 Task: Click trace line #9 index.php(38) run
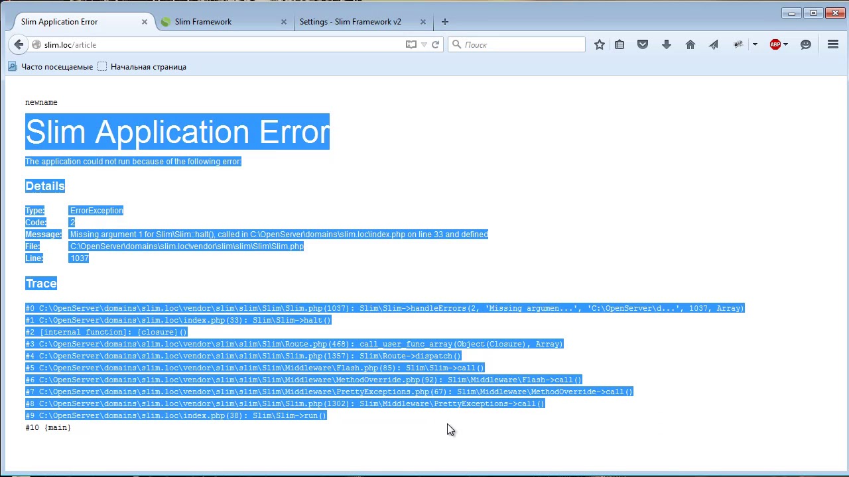point(176,415)
